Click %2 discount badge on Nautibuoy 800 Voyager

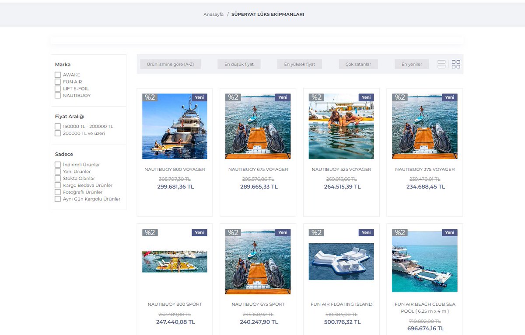(150, 97)
